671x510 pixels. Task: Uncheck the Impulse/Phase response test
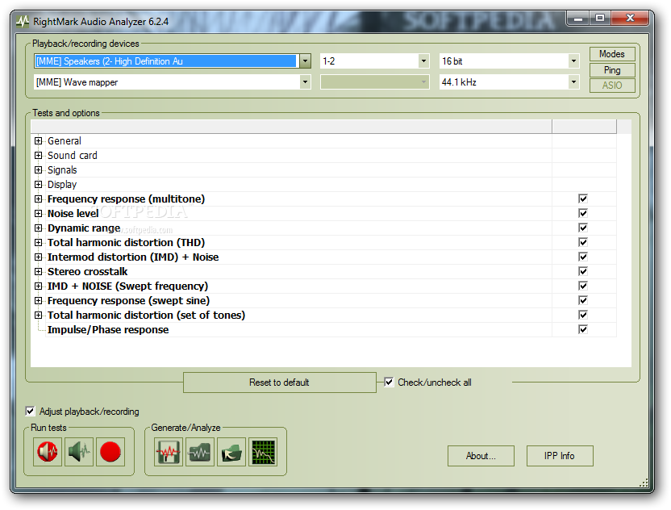583,330
